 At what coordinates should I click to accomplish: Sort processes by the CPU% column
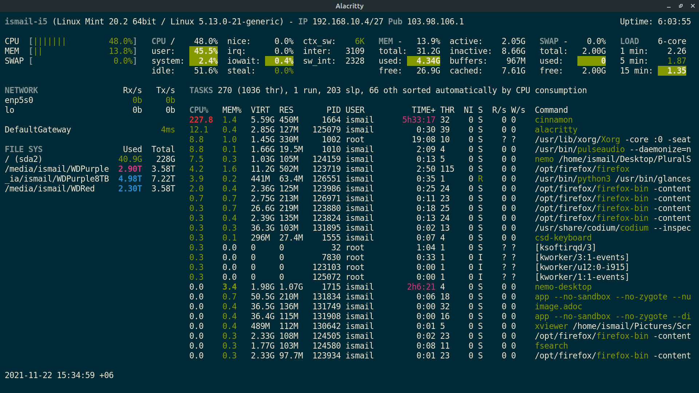click(x=199, y=110)
